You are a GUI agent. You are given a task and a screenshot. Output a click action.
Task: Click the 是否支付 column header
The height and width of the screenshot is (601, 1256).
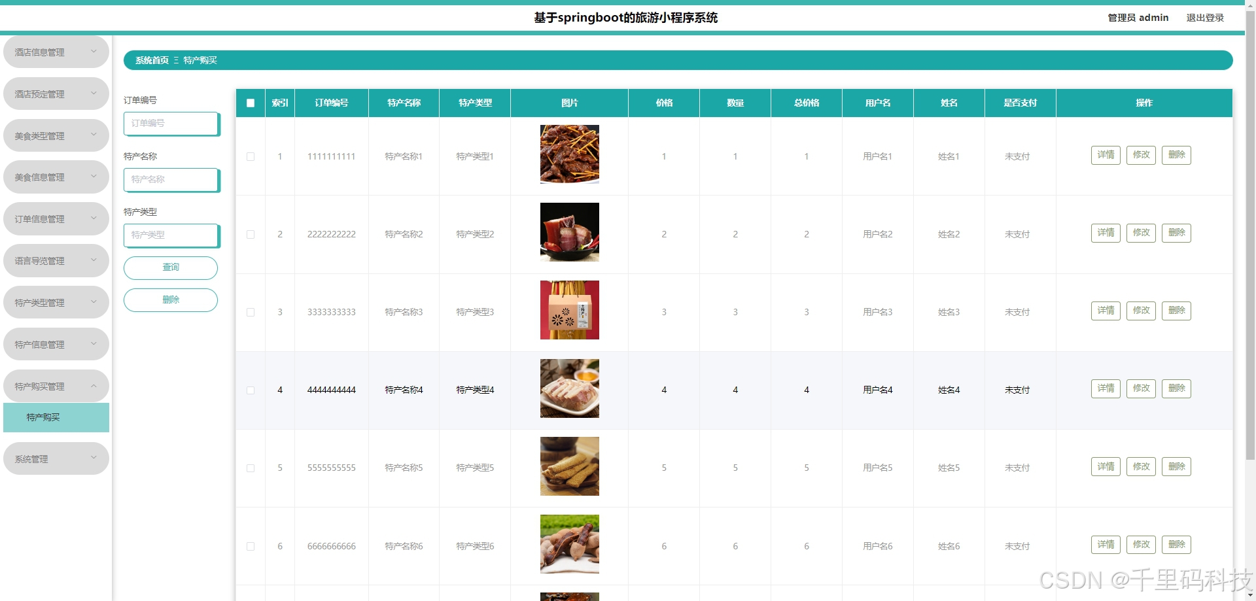click(x=1020, y=103)
